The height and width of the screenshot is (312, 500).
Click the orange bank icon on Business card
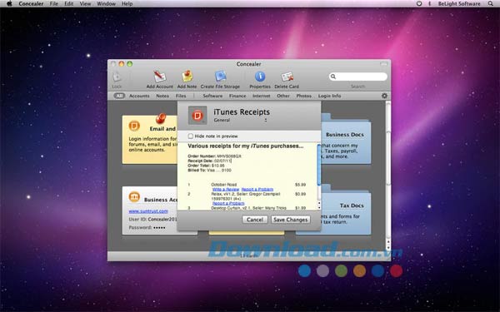point(134,196)
